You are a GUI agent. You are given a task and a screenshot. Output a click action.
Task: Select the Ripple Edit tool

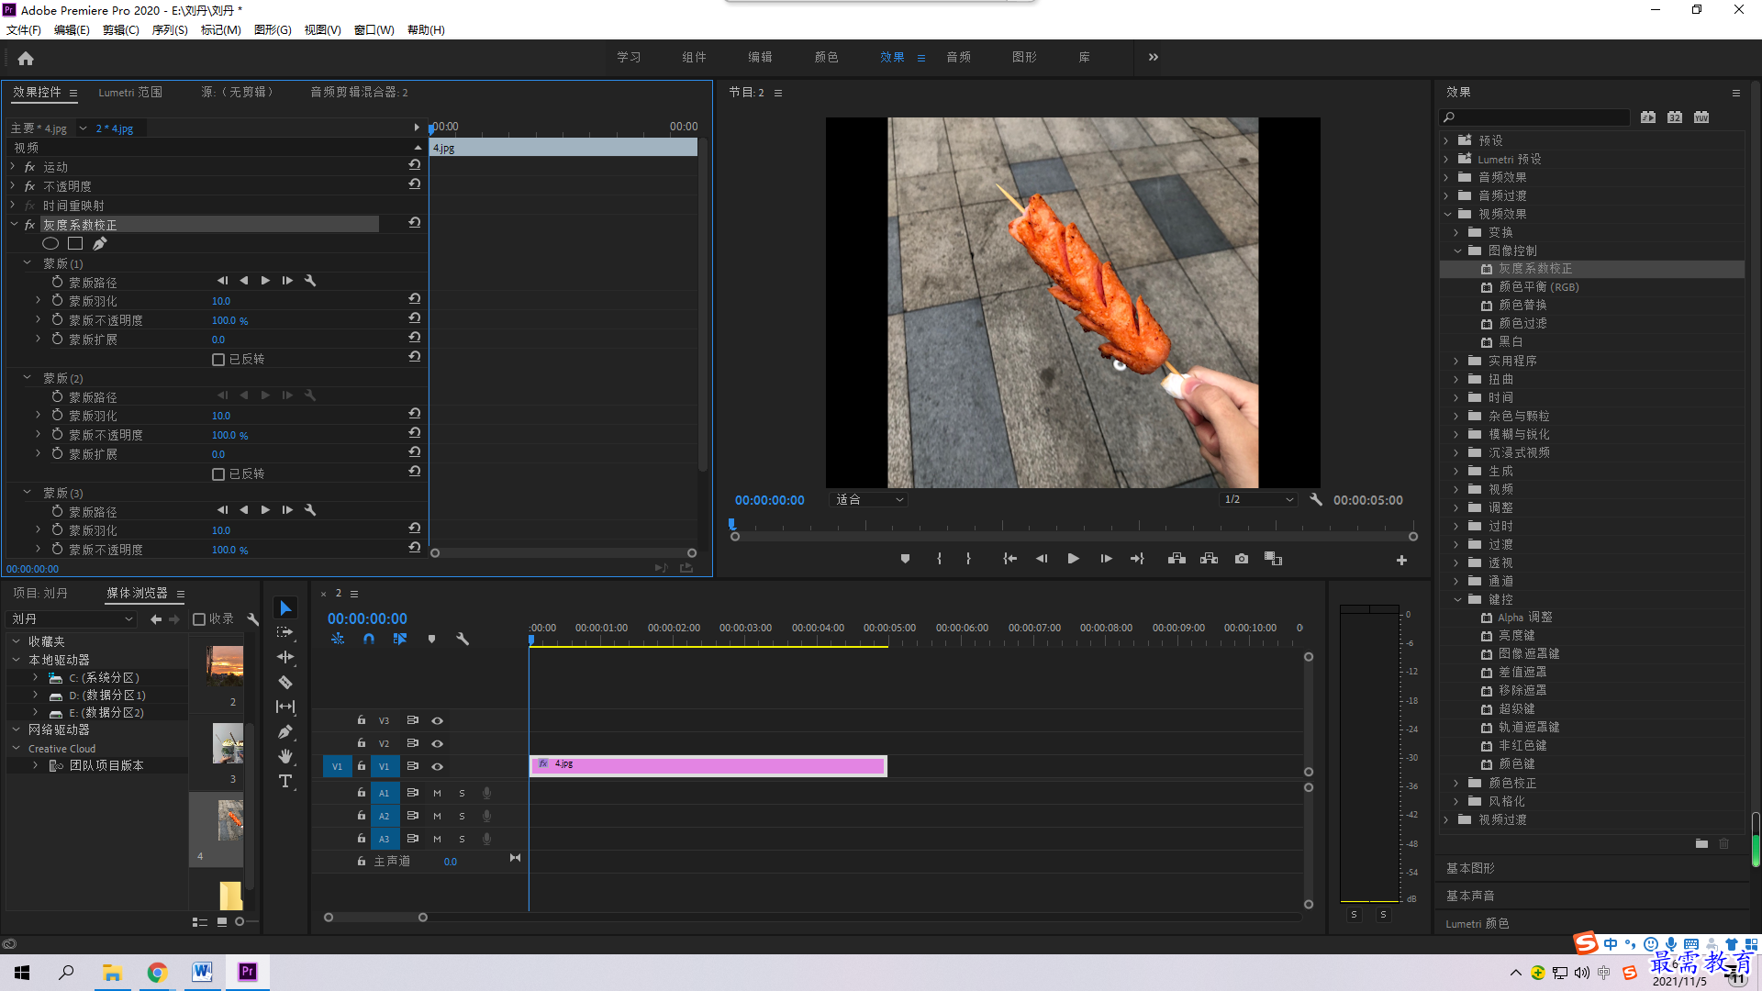[x=285, y=657]
